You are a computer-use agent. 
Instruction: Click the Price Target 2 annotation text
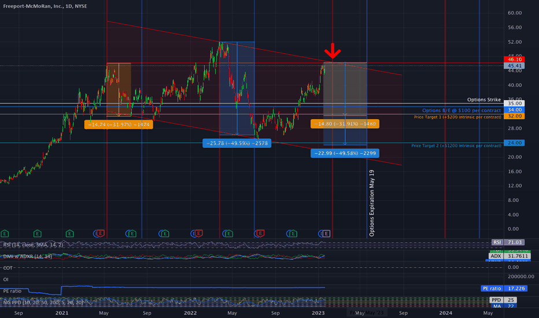coord(456,146)
